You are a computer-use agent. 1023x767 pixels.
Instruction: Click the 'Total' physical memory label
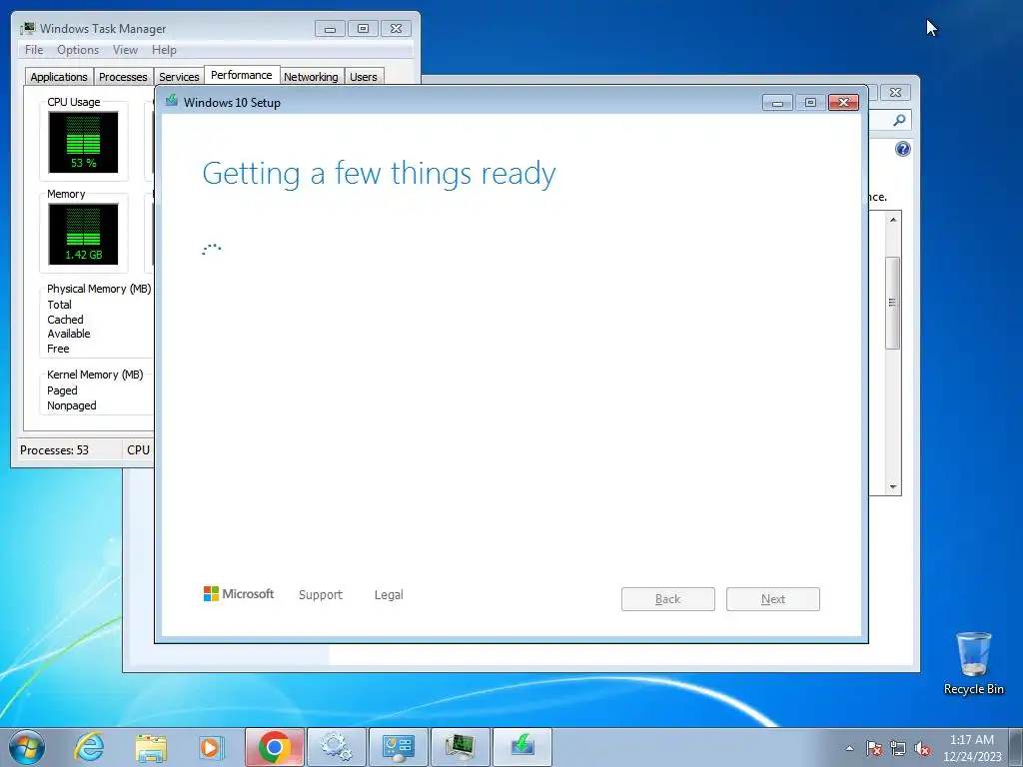click(x=59, y=305)
